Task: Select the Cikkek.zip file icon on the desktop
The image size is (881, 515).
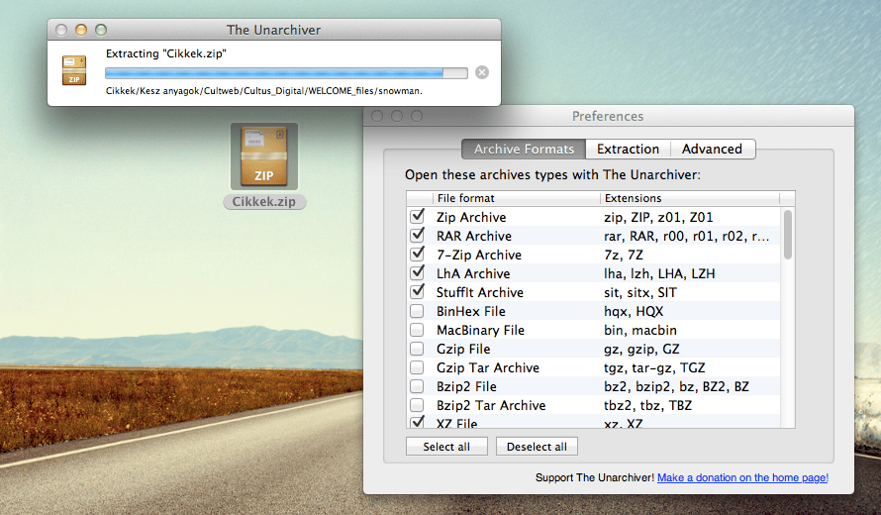Action: [x=264, y=156]
